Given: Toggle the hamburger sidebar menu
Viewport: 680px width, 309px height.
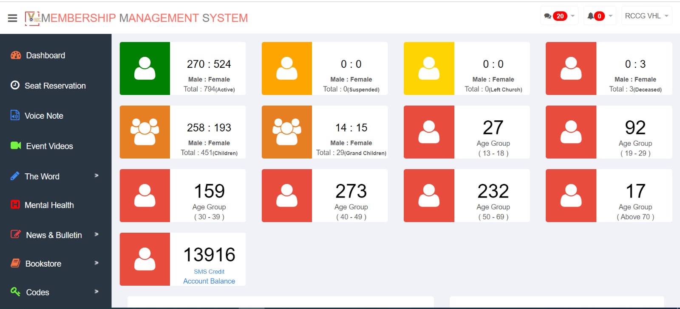Looking at the screenshot, I should (12, 18).
